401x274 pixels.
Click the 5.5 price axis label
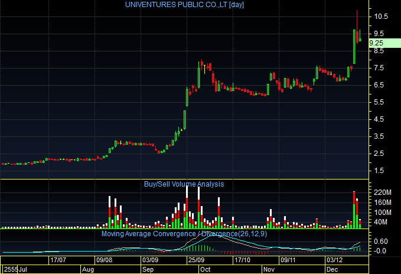pyautogui.click(x=379, y=102)
